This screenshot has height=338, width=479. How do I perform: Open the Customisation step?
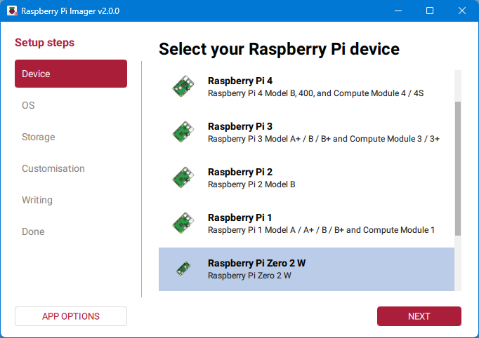tap(53, 168)
